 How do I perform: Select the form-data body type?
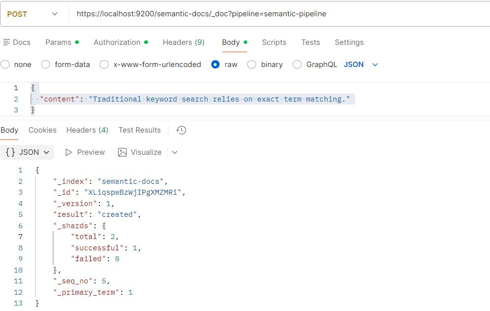(45, 64)
